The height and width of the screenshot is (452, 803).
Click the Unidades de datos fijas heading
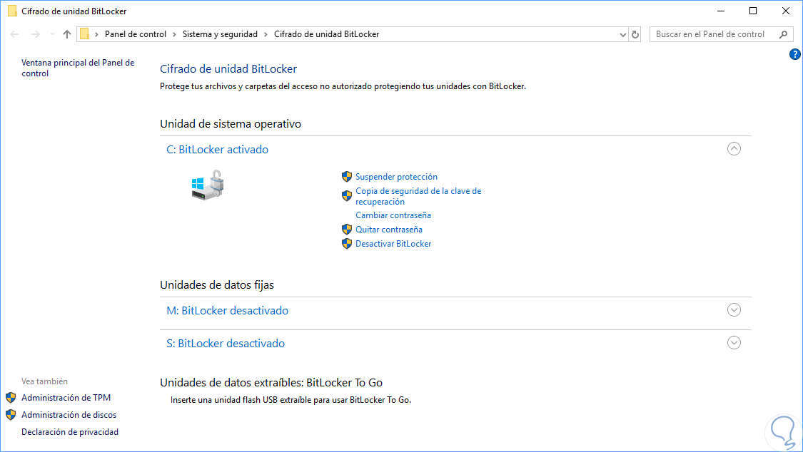[x=217, y=284]
